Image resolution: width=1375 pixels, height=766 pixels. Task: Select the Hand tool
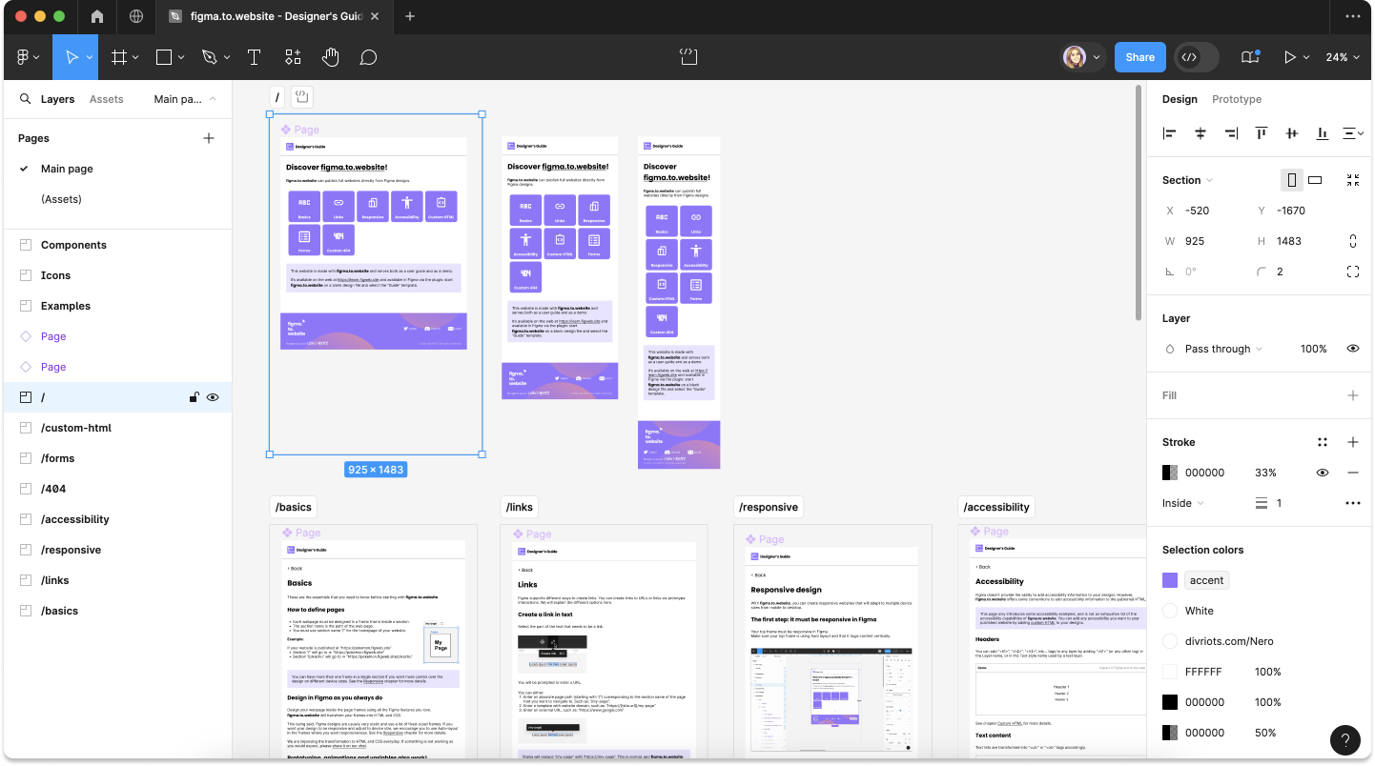330,57
